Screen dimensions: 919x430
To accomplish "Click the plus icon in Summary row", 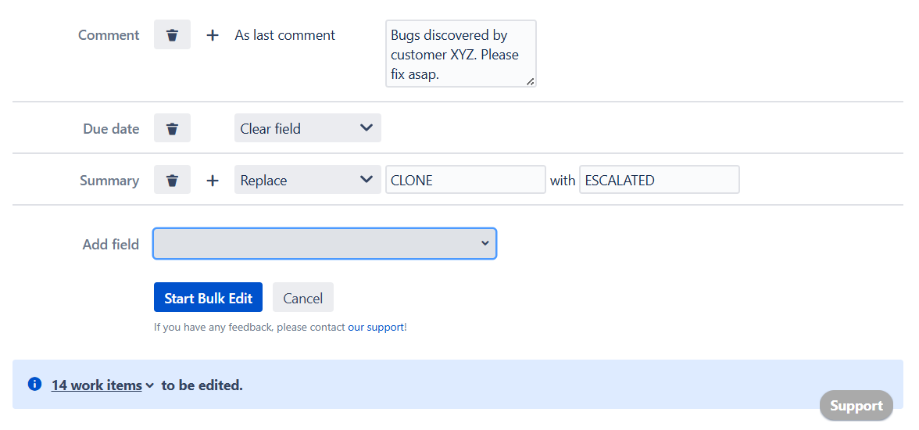I will [x=212, y=181].
